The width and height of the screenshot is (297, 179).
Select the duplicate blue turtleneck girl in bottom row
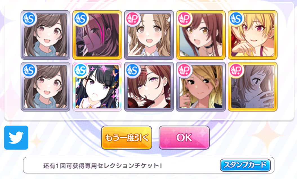click(45, 87)
